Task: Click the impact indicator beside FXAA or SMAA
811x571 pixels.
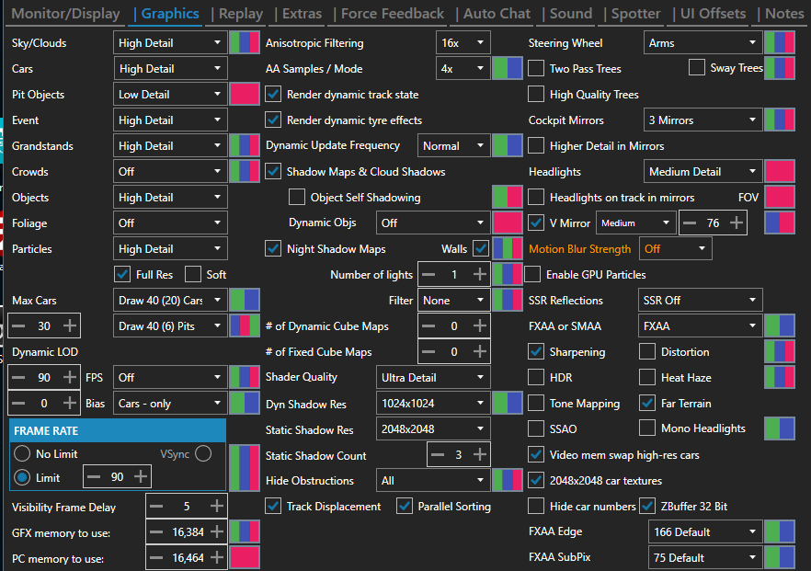Action: coord(780,325)
